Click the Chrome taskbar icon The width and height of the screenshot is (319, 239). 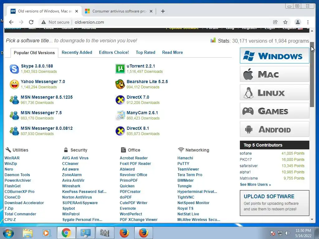(x=66, y=233)
